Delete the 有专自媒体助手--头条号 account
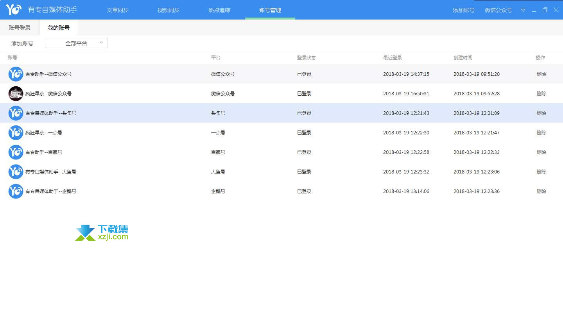 pyautogui.click(x=541, y=113)
